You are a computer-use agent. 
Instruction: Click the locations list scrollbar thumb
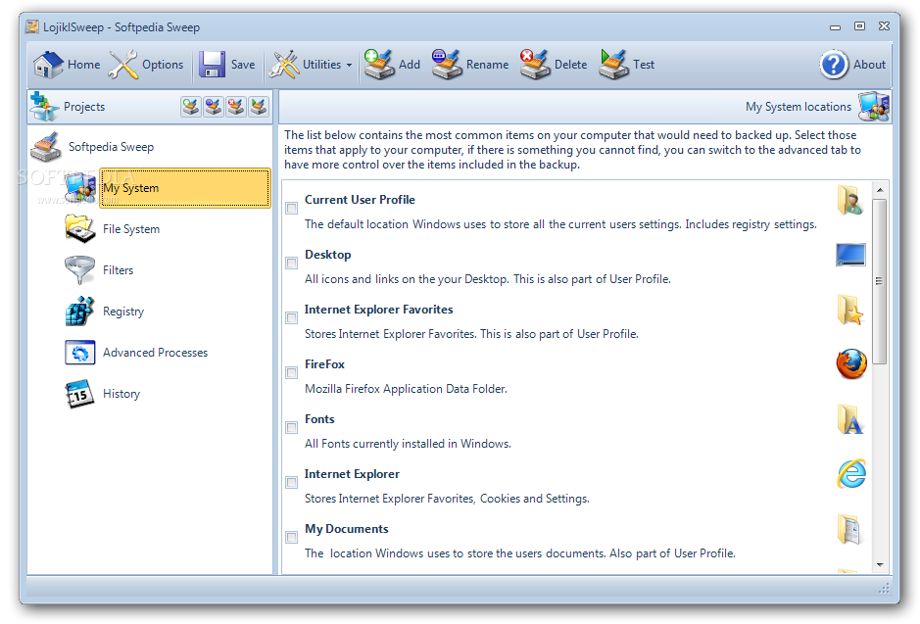(x=879, y=281)
